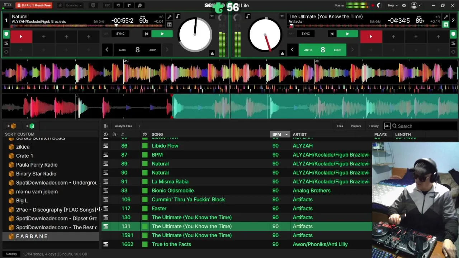The height and width of the screenshot is (258, 459).
Task: Toggle the deck 1 AUTO 8 LOOP button
Action: coord(137,50)
